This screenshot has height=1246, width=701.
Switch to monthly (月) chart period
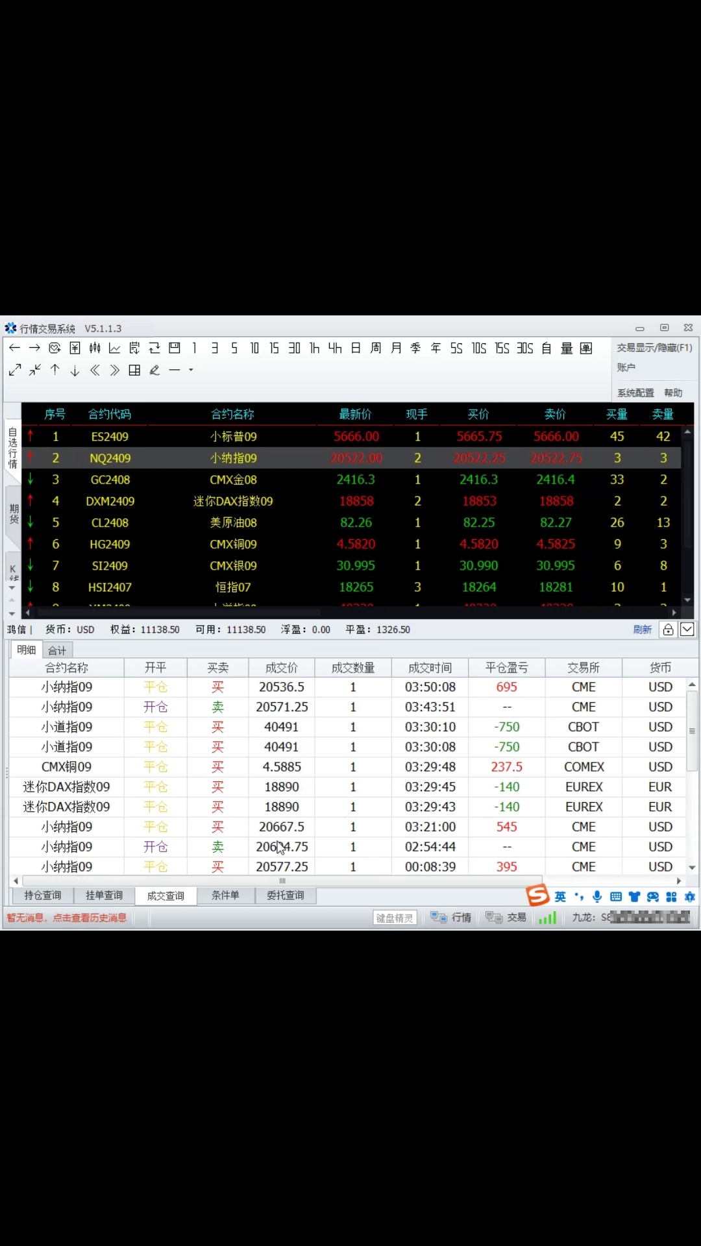(x=396, y=348)
